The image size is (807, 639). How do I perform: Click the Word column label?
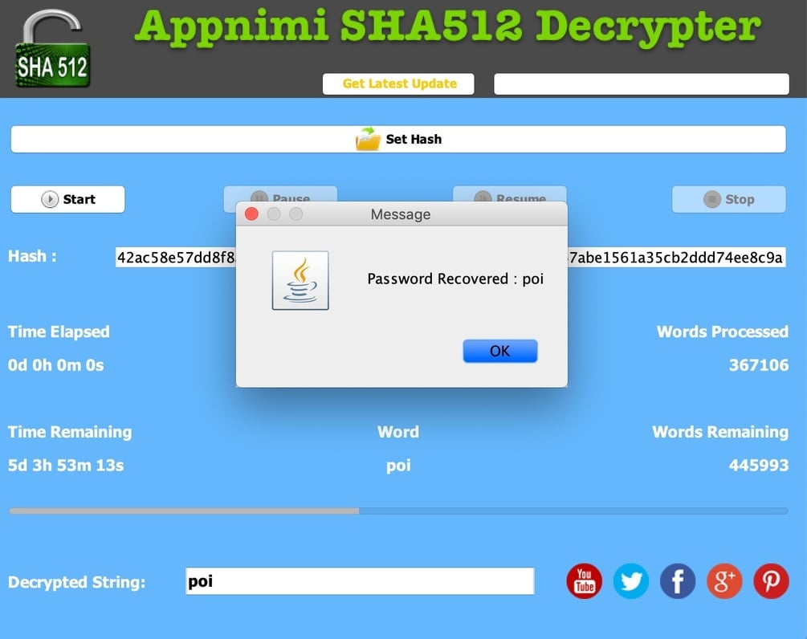coord(398,432)
